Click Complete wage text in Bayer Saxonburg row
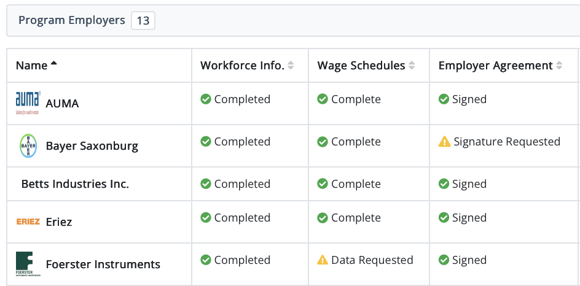 [356, 142]
